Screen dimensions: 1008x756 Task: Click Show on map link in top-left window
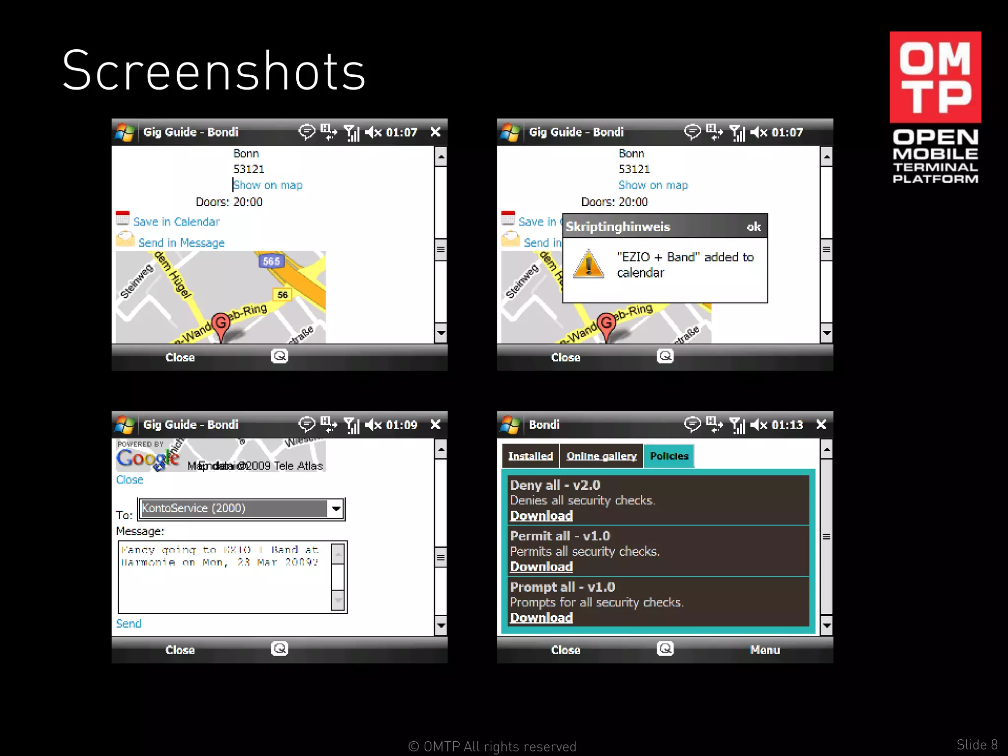pyautogui.click(x=268, y=185)
